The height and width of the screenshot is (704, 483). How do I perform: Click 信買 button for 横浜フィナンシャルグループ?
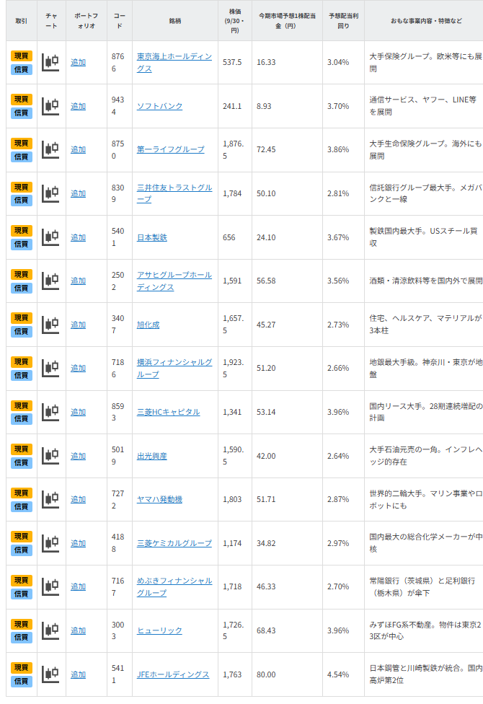coord(22,375)
